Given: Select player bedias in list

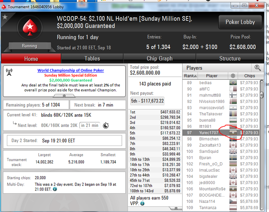Looking at the screenshot, I should pyautogui.click(x=221, y=83).
